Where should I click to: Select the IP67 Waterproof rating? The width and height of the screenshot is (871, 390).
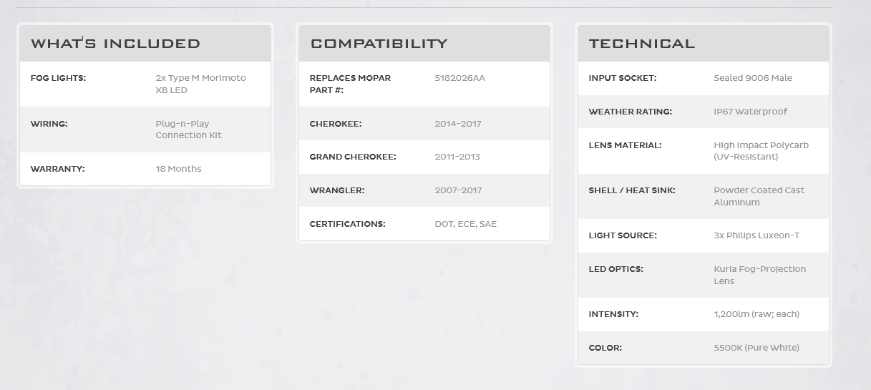(x=750, y=112)
